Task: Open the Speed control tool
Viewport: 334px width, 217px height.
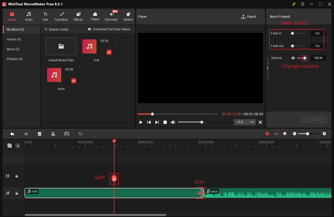Action: 67,134
